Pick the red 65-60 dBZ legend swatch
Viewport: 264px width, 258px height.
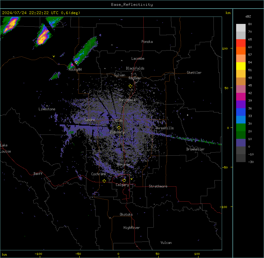pos(241,43)
